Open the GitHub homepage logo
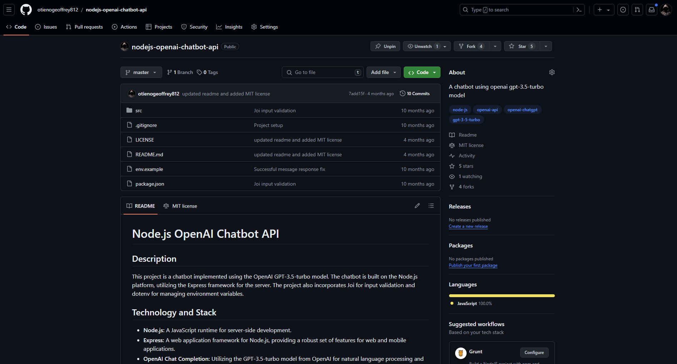 26,10
